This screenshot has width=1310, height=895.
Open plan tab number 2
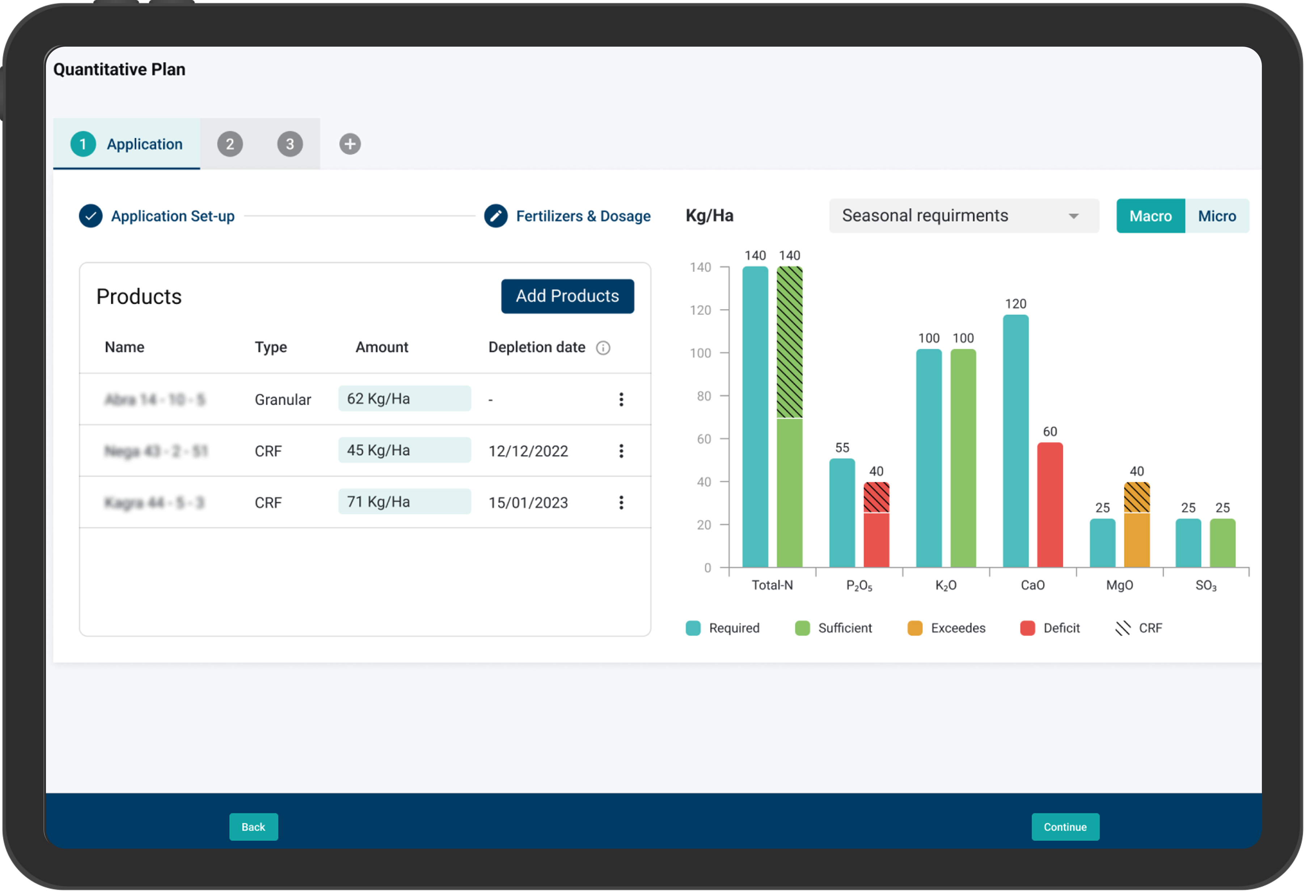229,144
